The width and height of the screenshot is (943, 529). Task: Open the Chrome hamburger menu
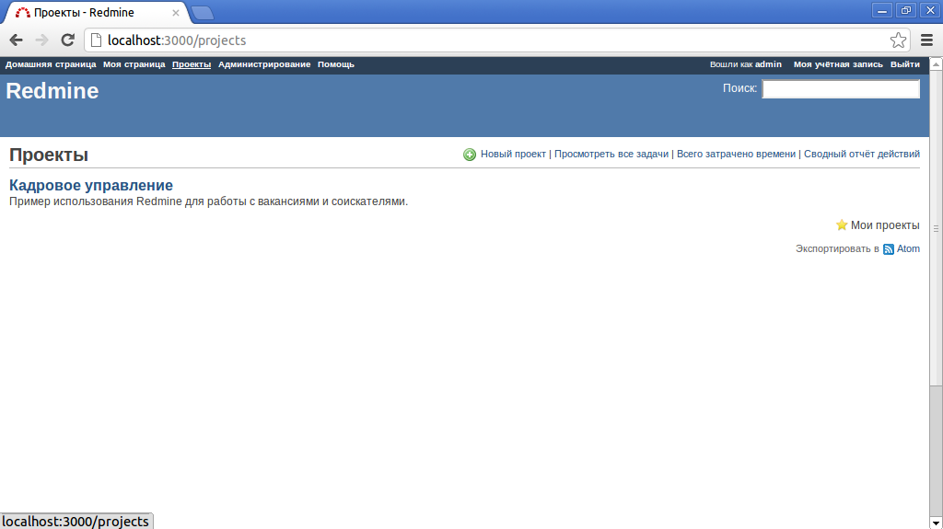pyautogui.click(x=926, y=40)
